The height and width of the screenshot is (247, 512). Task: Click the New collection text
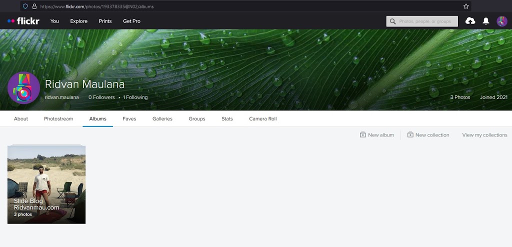click(432, 135)
